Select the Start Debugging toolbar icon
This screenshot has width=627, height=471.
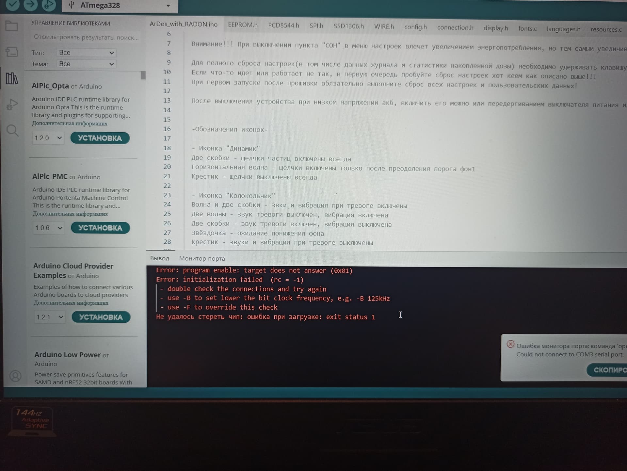point(48,5)
